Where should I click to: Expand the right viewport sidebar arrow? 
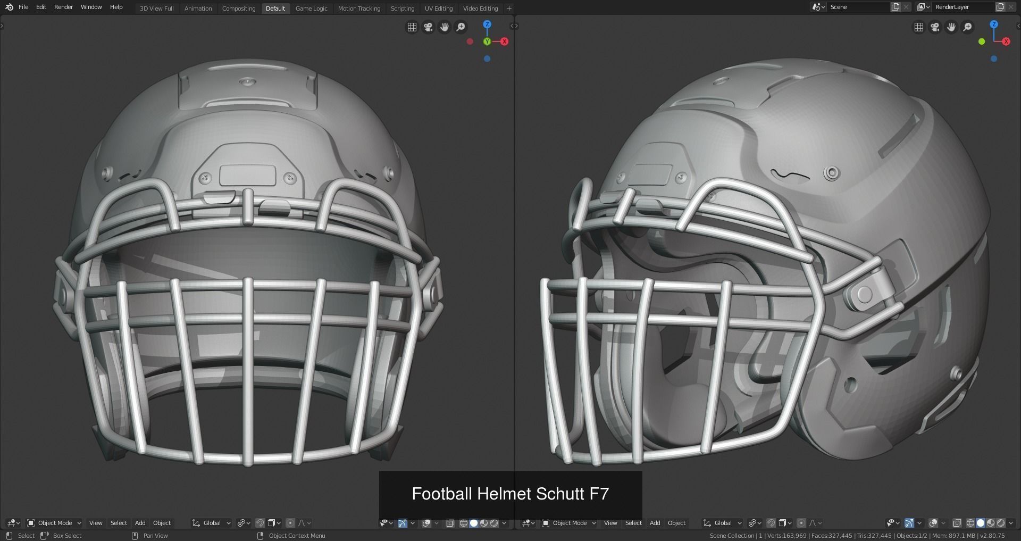tap(1018, 26)
